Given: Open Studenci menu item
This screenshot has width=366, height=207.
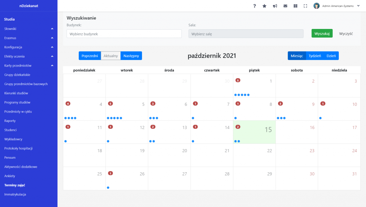Looking at the screenshot, I should (10, 130).
